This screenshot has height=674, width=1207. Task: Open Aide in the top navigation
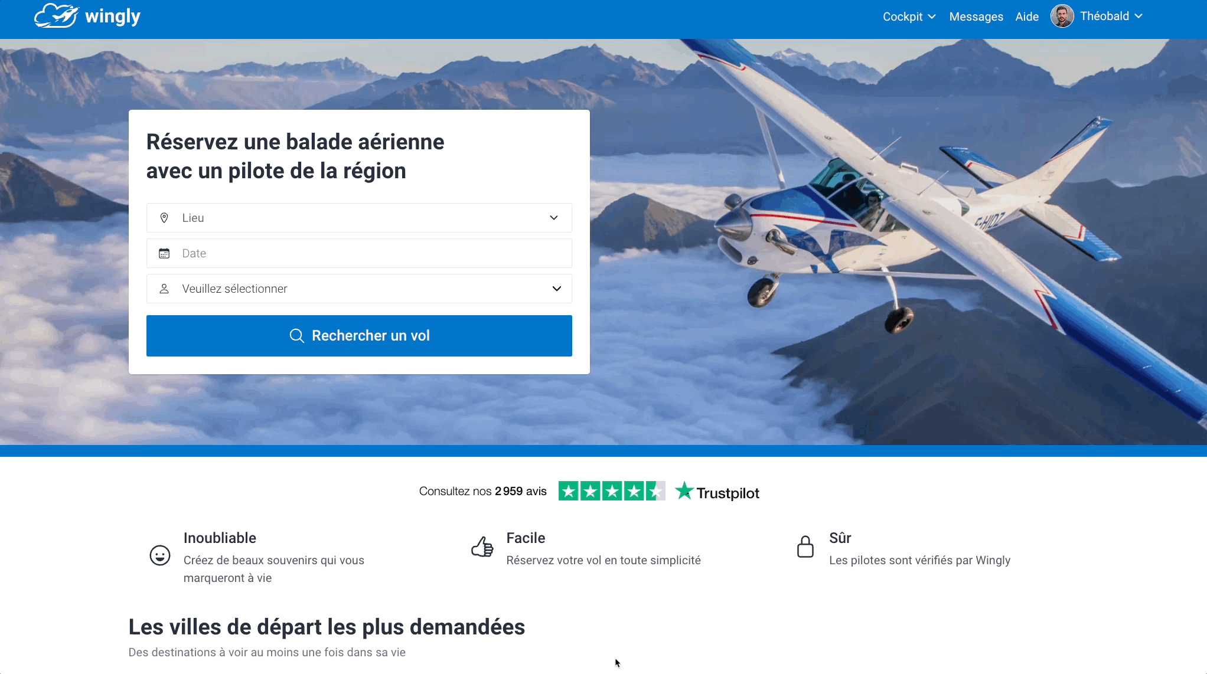point(1027,17)
